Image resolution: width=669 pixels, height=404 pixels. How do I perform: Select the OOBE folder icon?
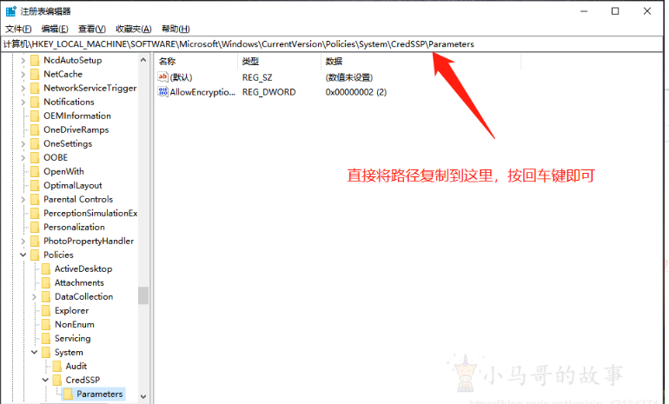35,158
